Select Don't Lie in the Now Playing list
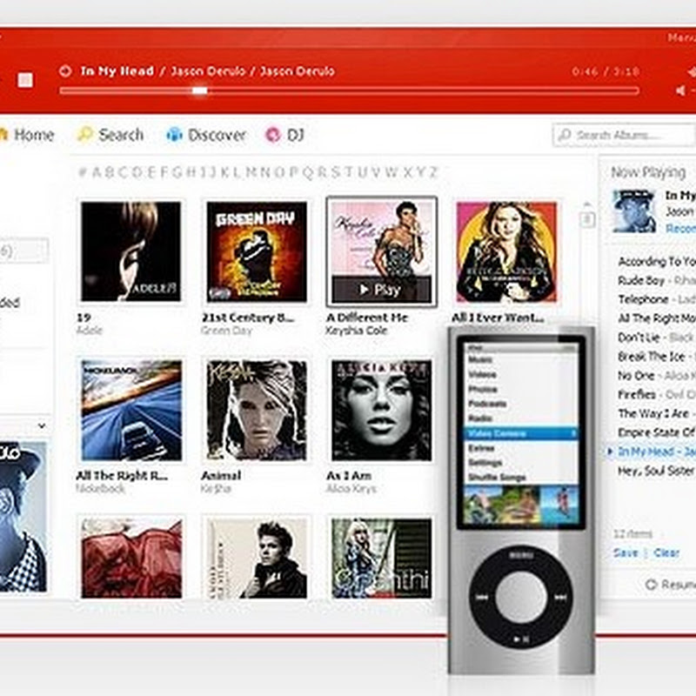The width and height of the screenshot is (696, 696). (x=656, y=338)
